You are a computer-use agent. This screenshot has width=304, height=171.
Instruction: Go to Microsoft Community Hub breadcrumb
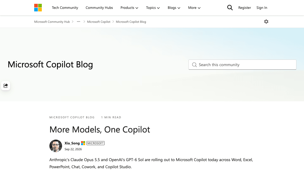pos(52,22)
